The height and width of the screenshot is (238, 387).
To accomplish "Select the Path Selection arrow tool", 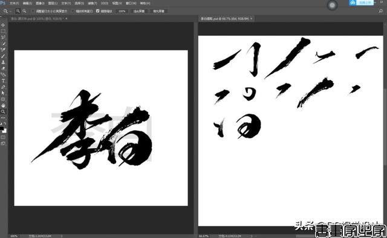I will [x=3, y=93].
